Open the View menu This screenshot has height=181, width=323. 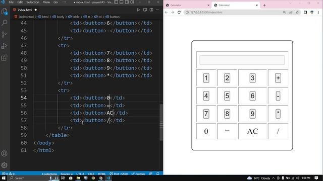[x=46, y=2]
